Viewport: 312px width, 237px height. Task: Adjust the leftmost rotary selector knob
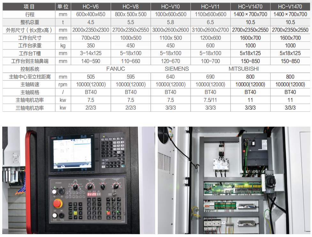point(75,187)
